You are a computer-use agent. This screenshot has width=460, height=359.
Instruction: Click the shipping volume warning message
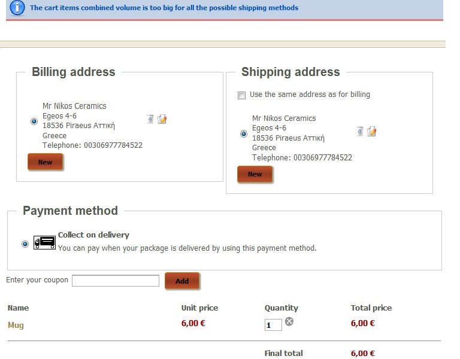(164, 8)
